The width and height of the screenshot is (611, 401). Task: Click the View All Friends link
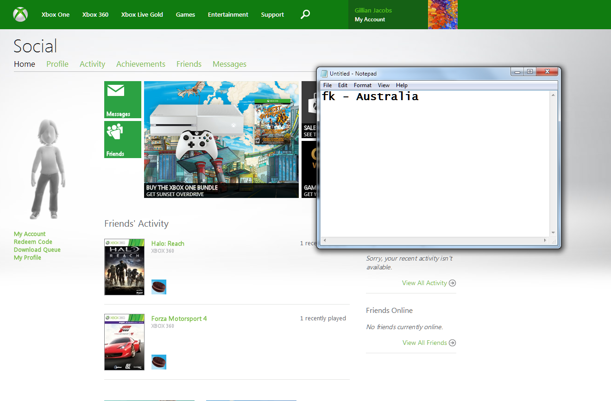[425, 343]
